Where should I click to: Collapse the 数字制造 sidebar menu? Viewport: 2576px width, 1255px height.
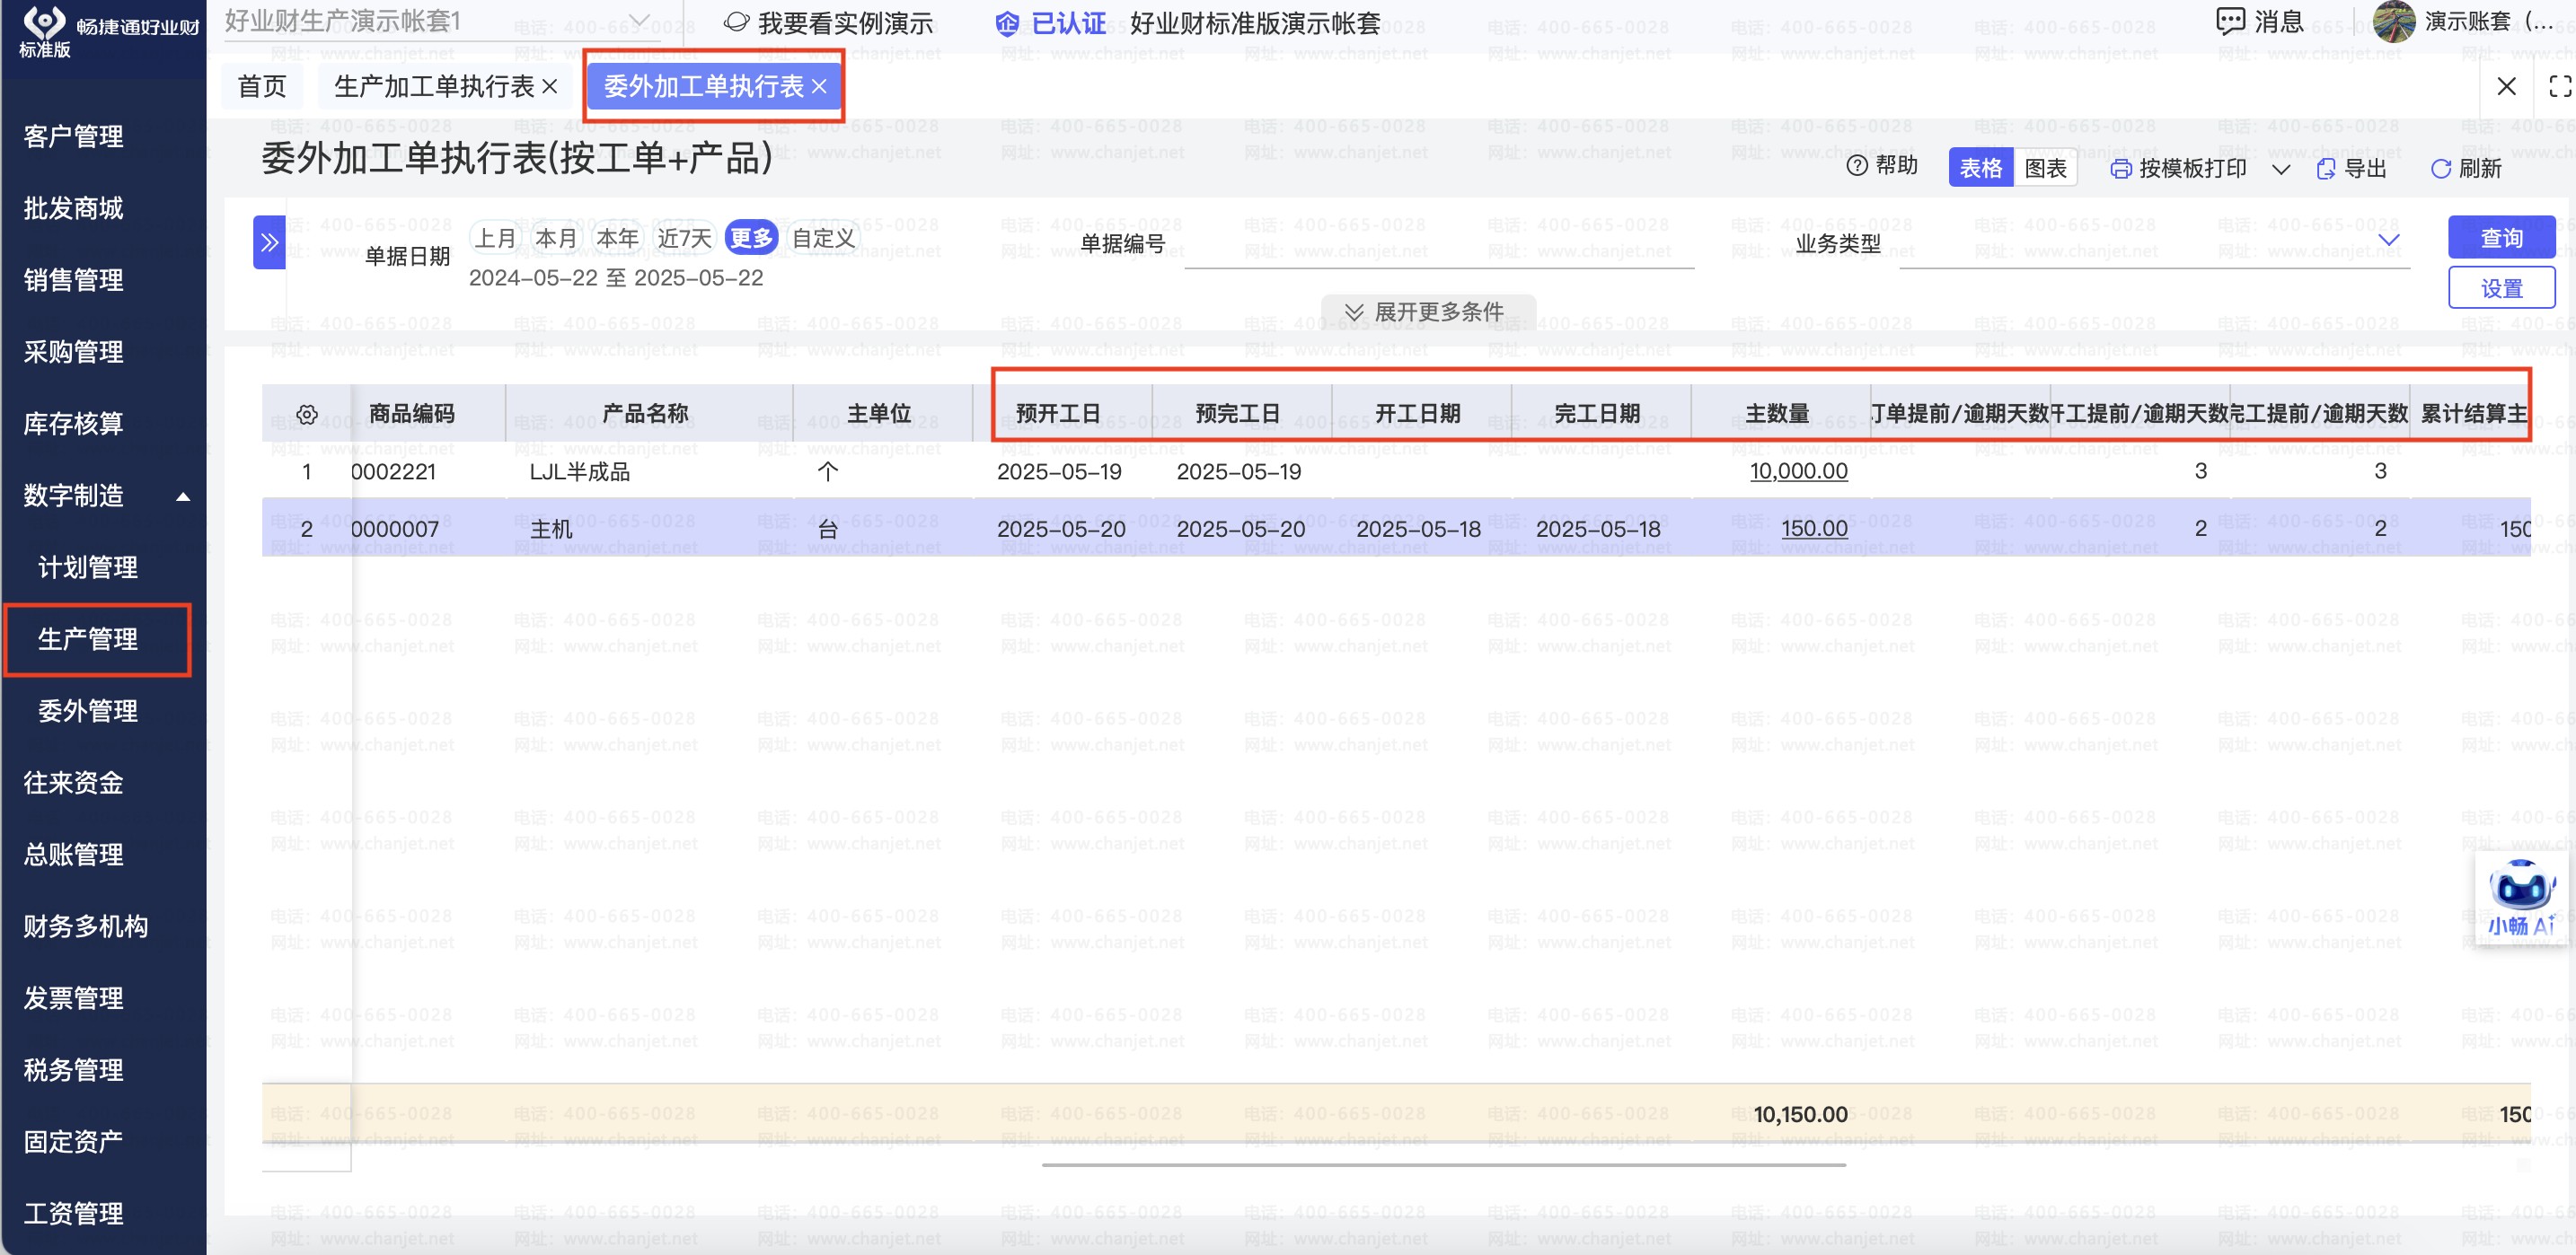point(183,496)
